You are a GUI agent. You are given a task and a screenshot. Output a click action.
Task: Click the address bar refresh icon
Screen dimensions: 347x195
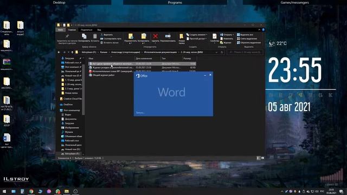222,53
